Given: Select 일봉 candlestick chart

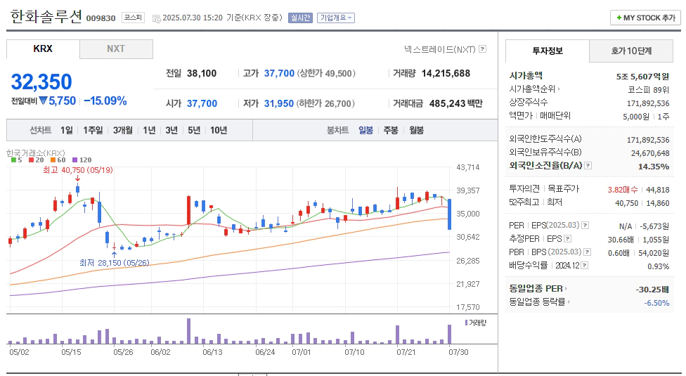Looking at the screenshot, I should tap(365, 130).
